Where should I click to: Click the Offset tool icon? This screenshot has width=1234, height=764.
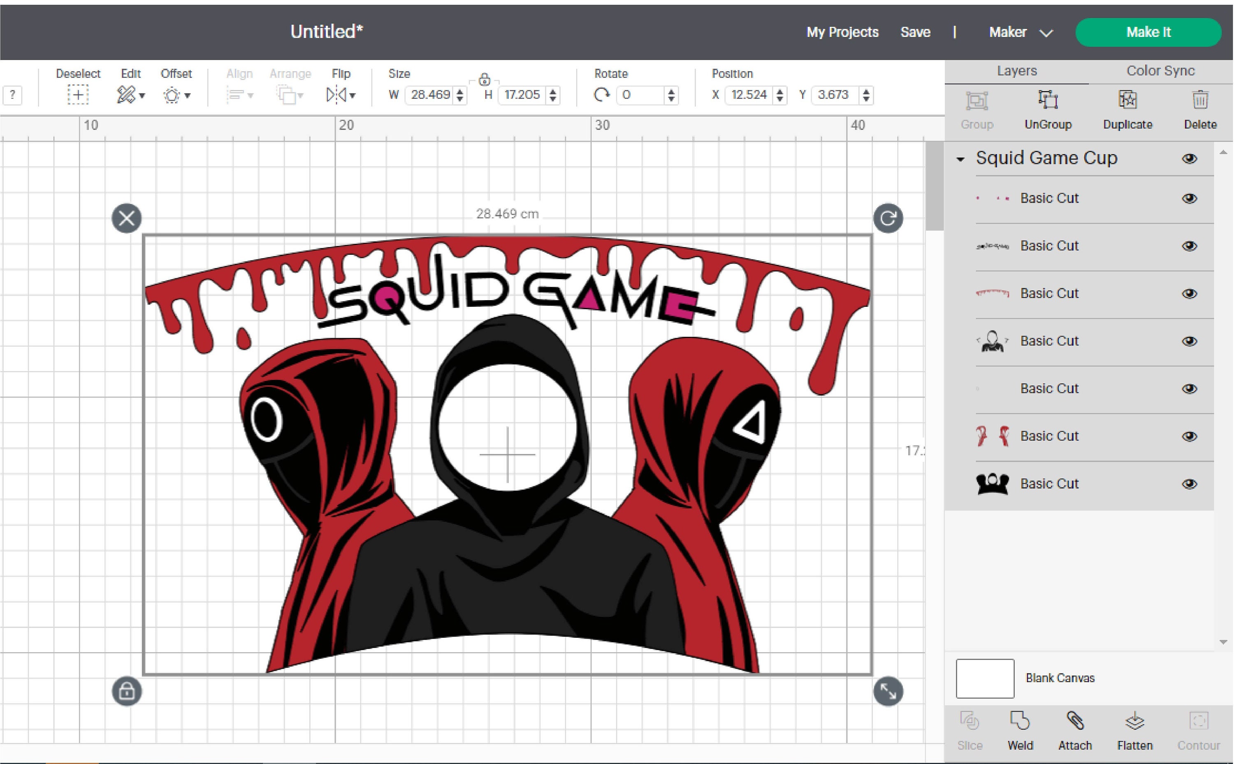coord(172,95)
